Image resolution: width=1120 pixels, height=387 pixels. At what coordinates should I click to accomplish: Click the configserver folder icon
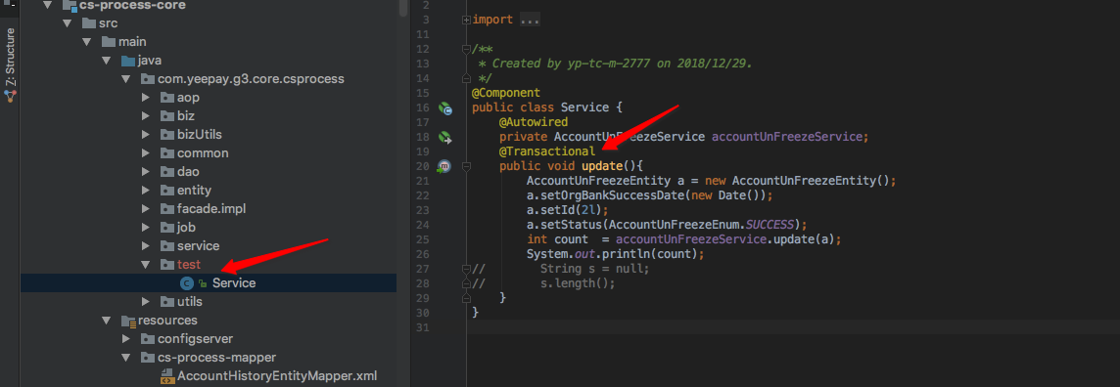pos(147,338)
